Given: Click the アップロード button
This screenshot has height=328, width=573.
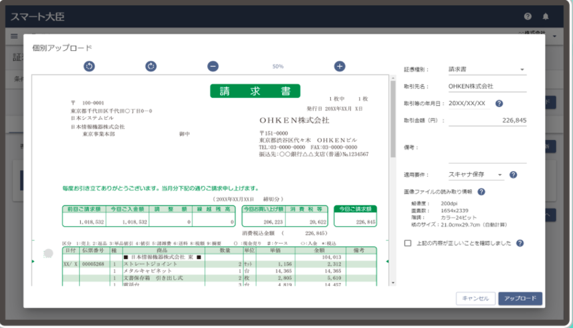Looking at the screenshot, I should pos(520,299).
